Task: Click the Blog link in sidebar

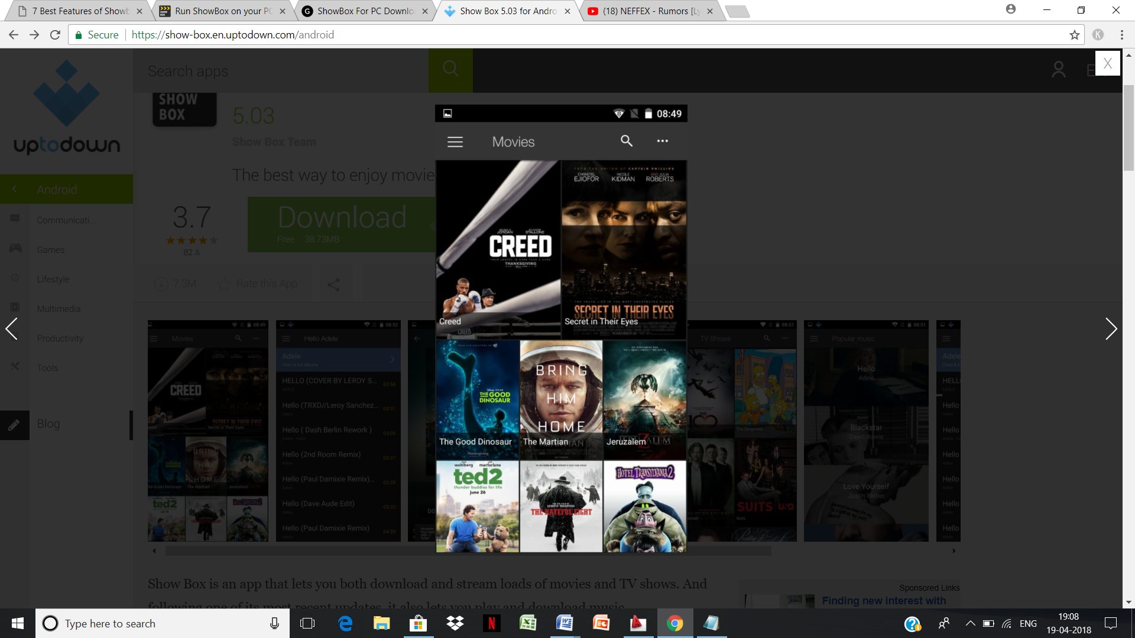Action: (x=48, y=424)
